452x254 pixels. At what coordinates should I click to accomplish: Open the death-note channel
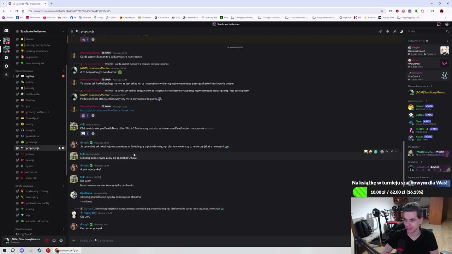40,94
